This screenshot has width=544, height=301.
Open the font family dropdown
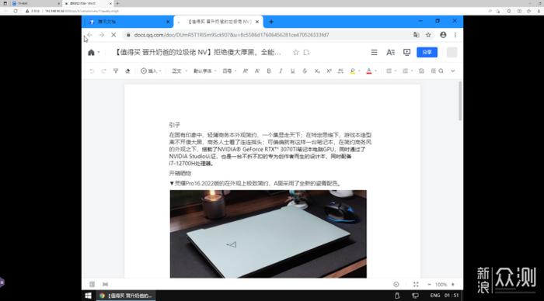(x=204, y=71)
